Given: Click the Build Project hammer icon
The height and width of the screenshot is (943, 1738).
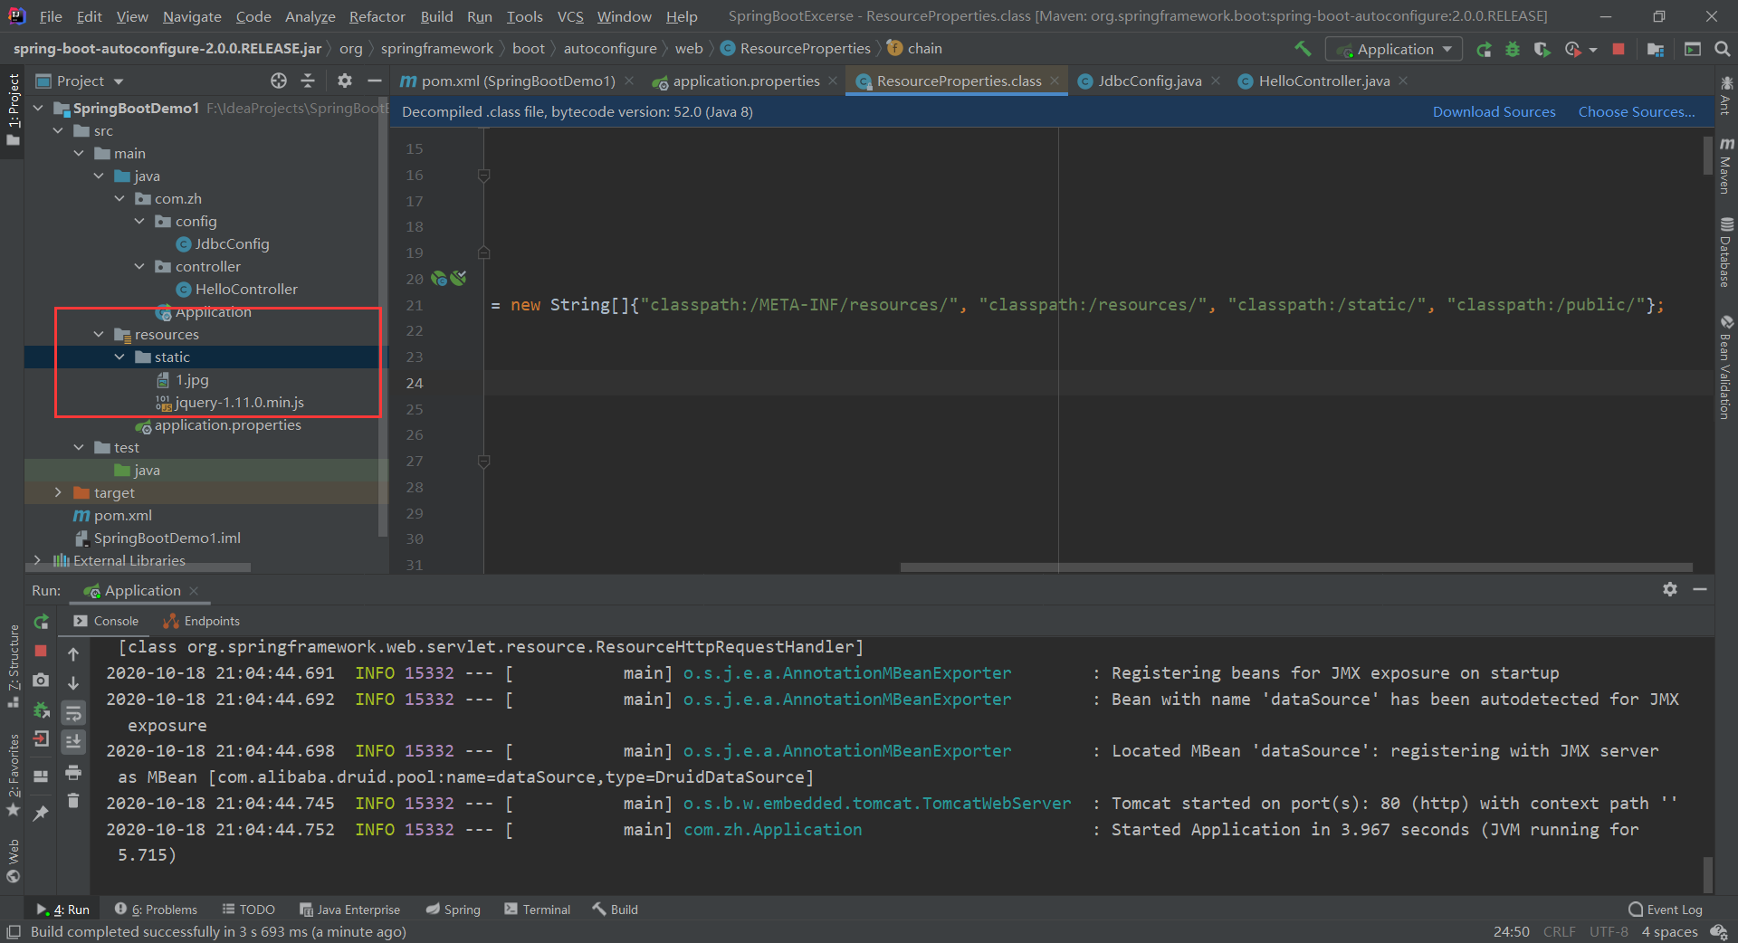Looking at the screenshot, I should (x=1303, y=49).
